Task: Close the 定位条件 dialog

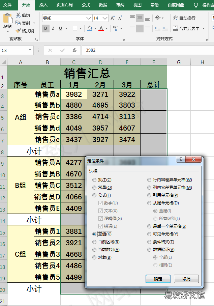Action: (193, 159)
